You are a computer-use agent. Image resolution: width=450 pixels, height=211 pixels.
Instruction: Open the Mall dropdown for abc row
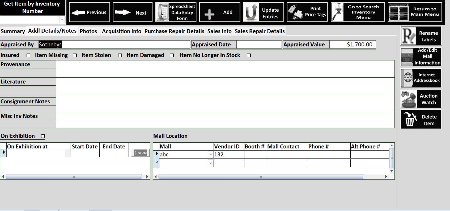coord(211,155)
